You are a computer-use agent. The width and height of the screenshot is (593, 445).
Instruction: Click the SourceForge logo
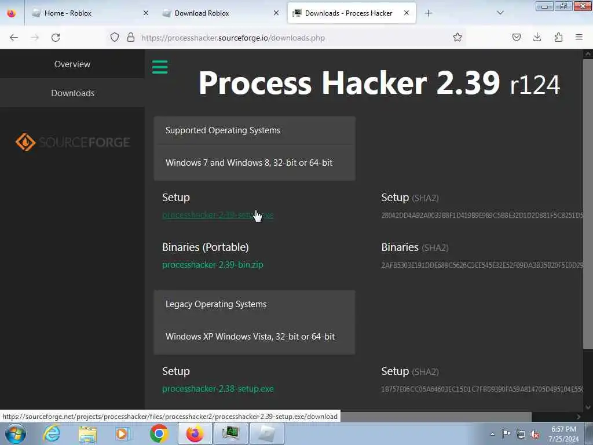click(x=72, y=143)
